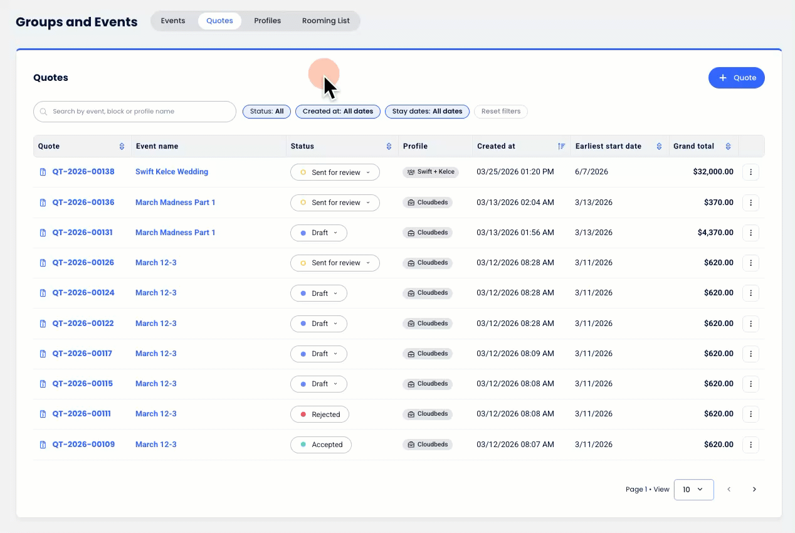Open quote QT-2026-00126 link
The height and width of the screenshot is (533, 795).
point(83,263)
